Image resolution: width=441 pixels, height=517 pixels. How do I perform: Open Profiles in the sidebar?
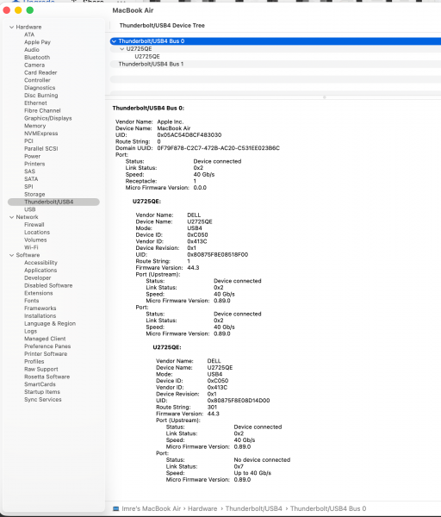34,362
